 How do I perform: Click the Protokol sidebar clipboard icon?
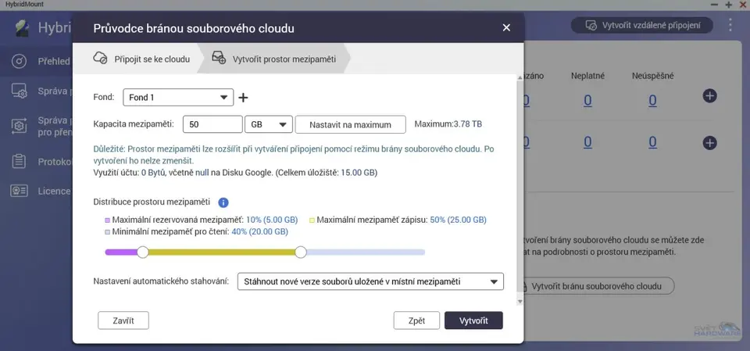click(x=20, y=162)
